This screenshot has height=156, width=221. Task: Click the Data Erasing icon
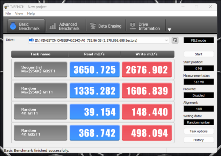click(93, 26)
